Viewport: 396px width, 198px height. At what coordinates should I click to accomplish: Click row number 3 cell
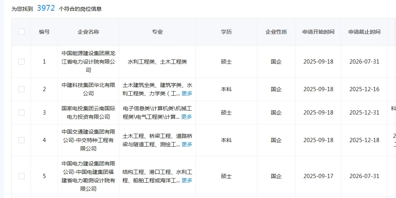[44, 113]
